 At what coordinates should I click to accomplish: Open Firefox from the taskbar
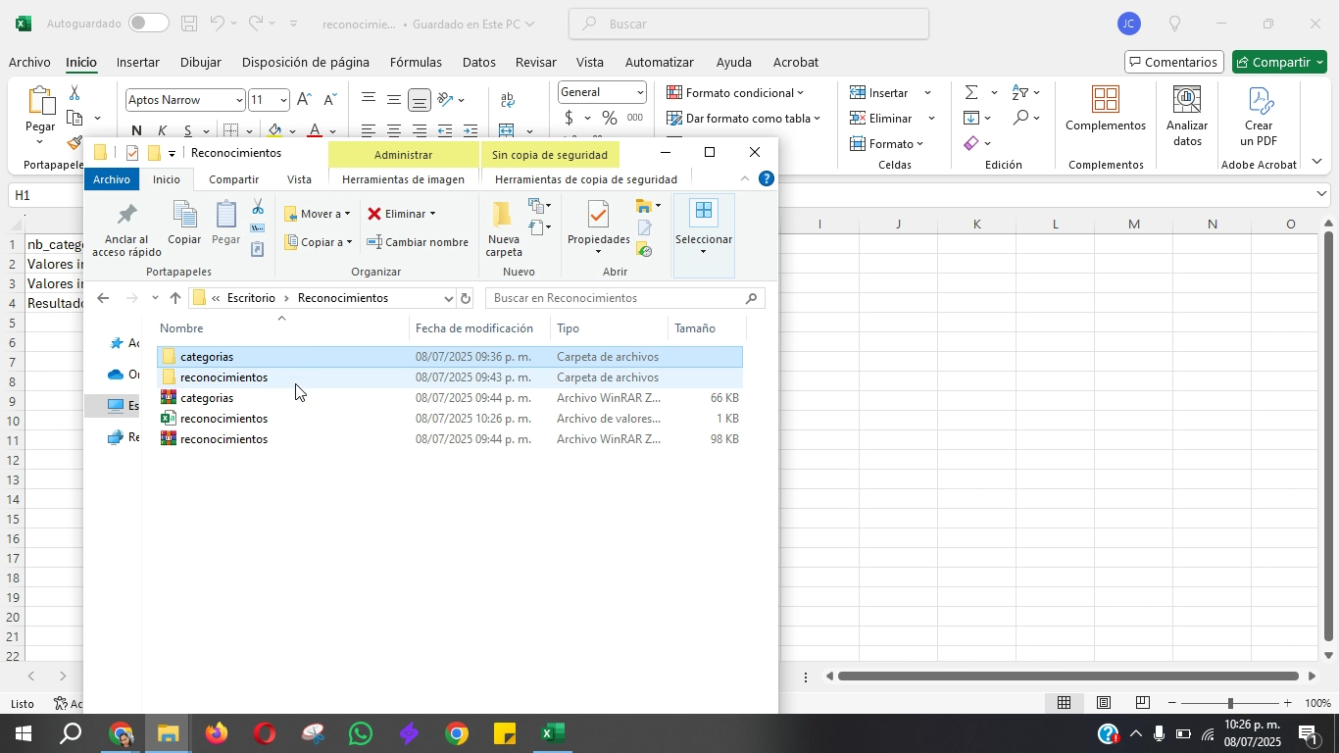[x=217, y=733]
